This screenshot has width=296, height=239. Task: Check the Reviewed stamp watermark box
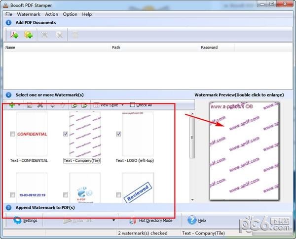118,195
